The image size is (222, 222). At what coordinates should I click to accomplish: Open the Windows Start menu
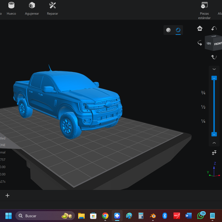9,216
